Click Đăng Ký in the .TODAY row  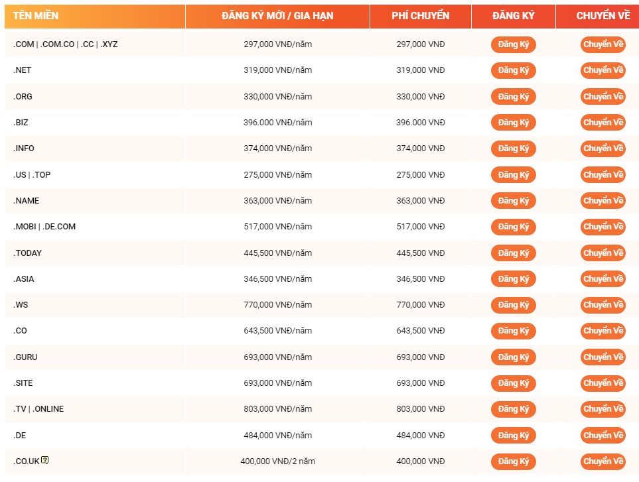[x=513, y=253]
